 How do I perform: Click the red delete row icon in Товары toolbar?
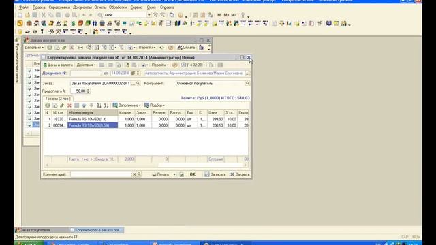[69, 105]
